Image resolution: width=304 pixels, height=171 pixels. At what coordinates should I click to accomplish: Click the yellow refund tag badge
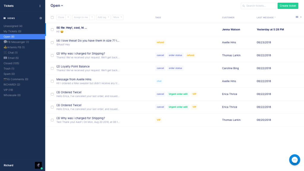pos(160,42)
